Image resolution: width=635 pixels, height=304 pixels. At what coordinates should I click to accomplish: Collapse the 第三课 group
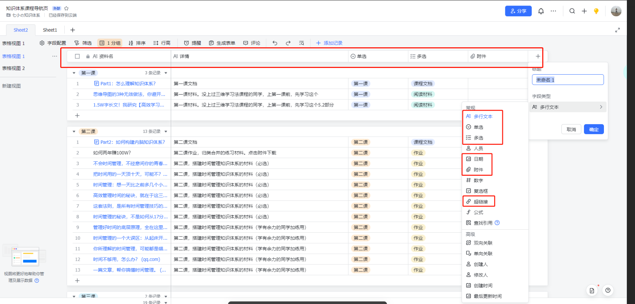pyautogui.click(x=74, y=296)
